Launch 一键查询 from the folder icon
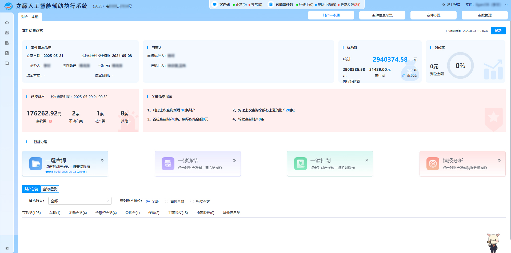 pos(35,163)
